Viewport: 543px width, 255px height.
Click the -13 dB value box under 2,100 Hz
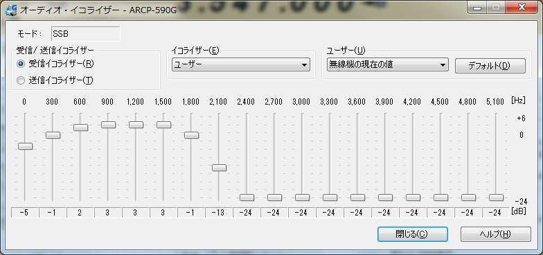pyautogui.click(x=219, y=213)
